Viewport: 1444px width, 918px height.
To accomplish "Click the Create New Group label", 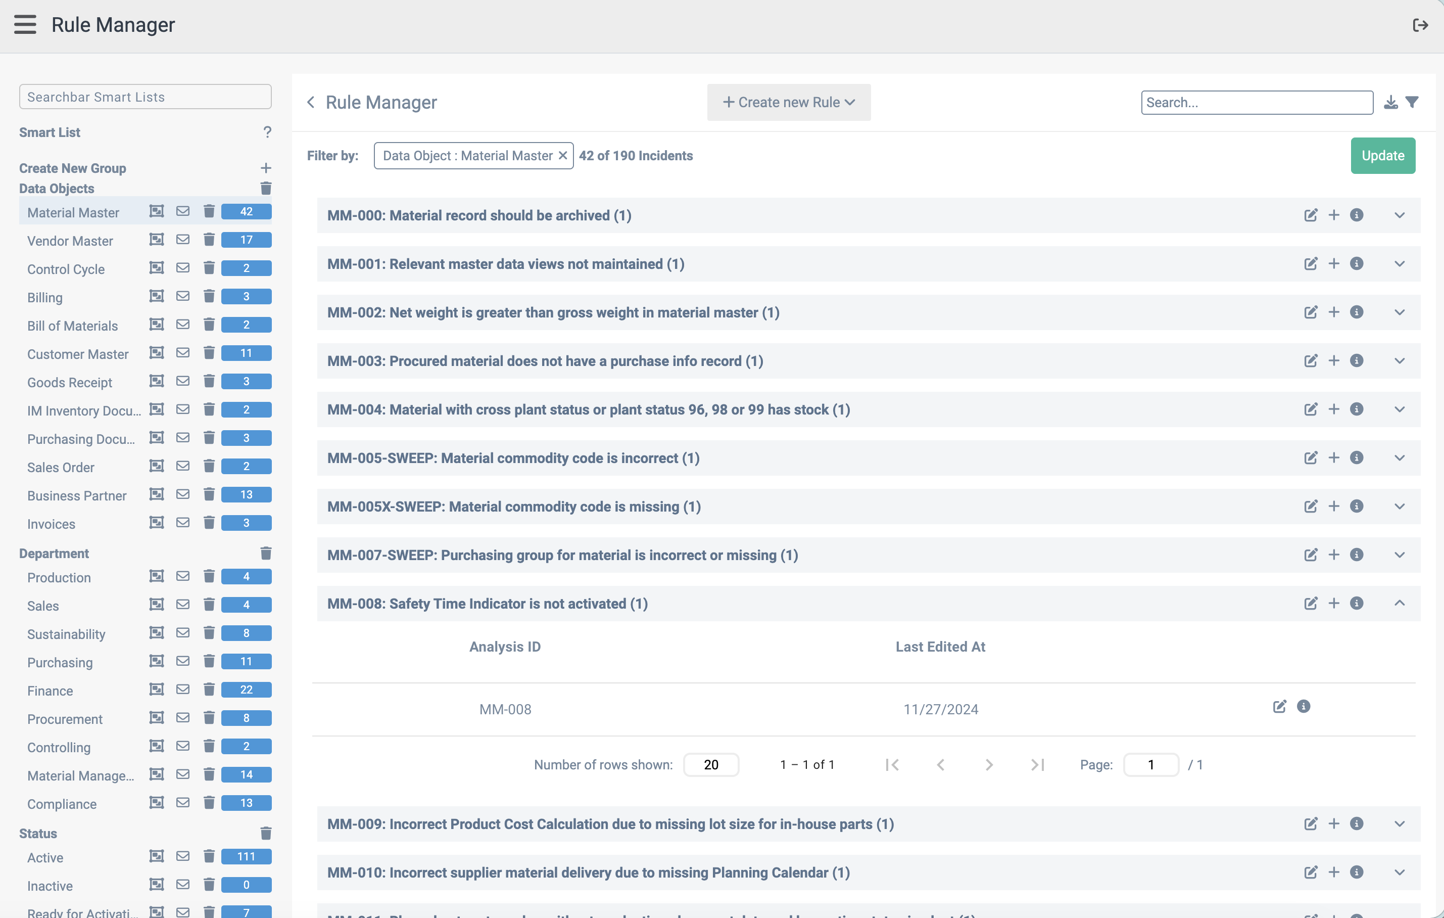I will point(73,168).
